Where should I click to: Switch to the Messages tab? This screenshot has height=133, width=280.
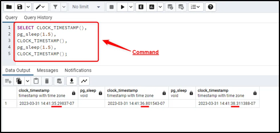[47, 70]
